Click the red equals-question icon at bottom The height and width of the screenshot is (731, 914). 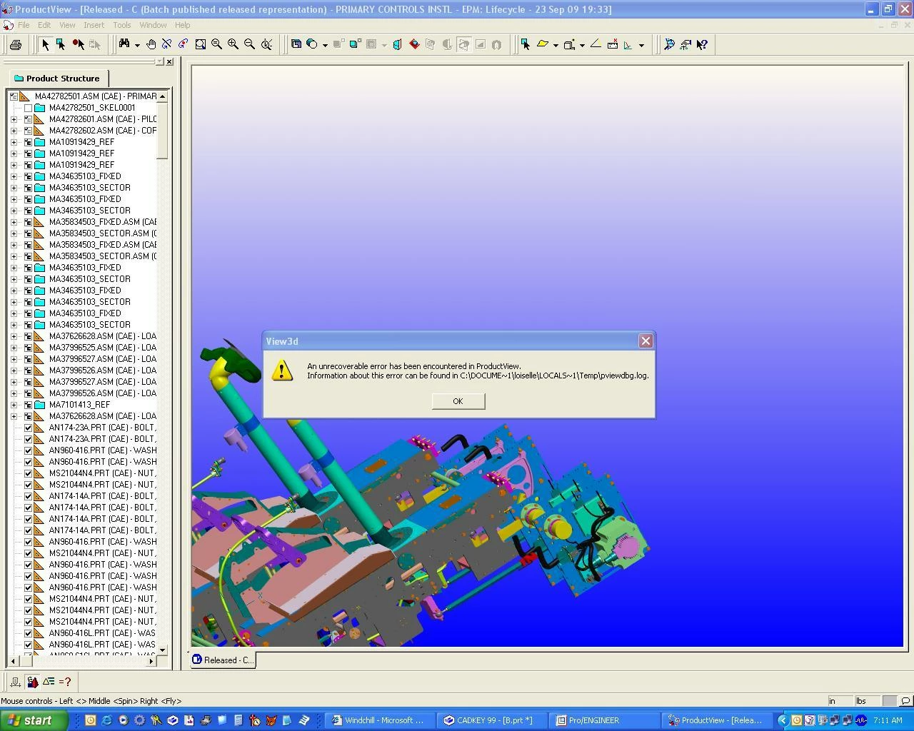pyautogui.click(x=65, y=682)
